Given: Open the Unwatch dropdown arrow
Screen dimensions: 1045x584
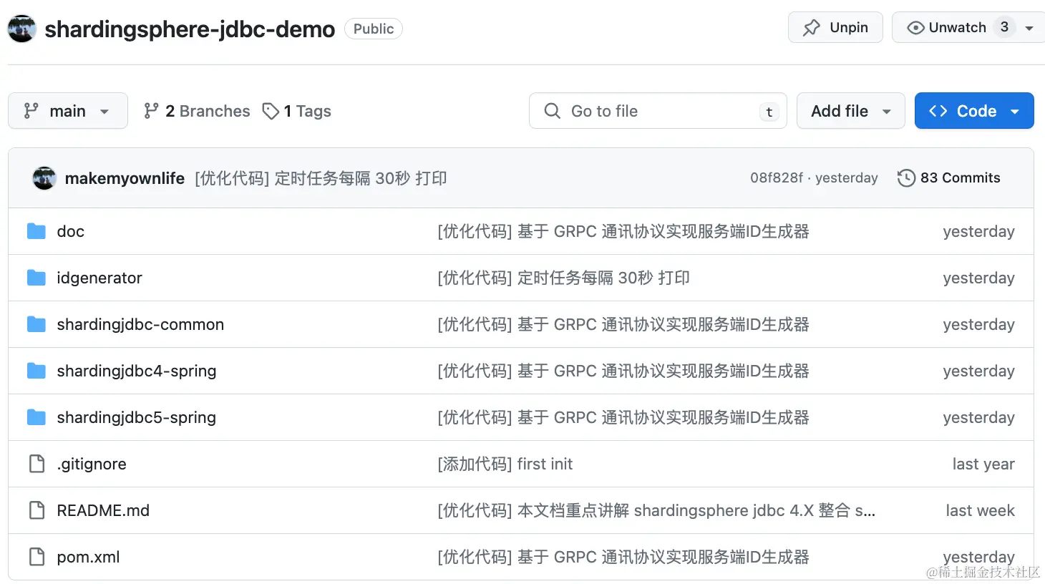Looking at the screenshot, I should (1029, 29).
